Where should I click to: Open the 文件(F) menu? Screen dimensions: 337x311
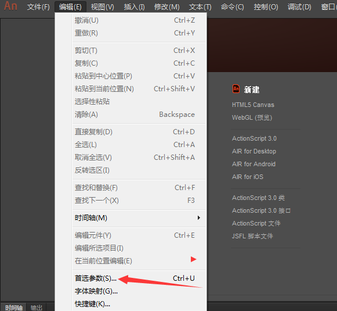tap(38, 7)
